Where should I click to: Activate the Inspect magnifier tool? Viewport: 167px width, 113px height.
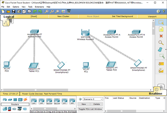click(161, 43)
